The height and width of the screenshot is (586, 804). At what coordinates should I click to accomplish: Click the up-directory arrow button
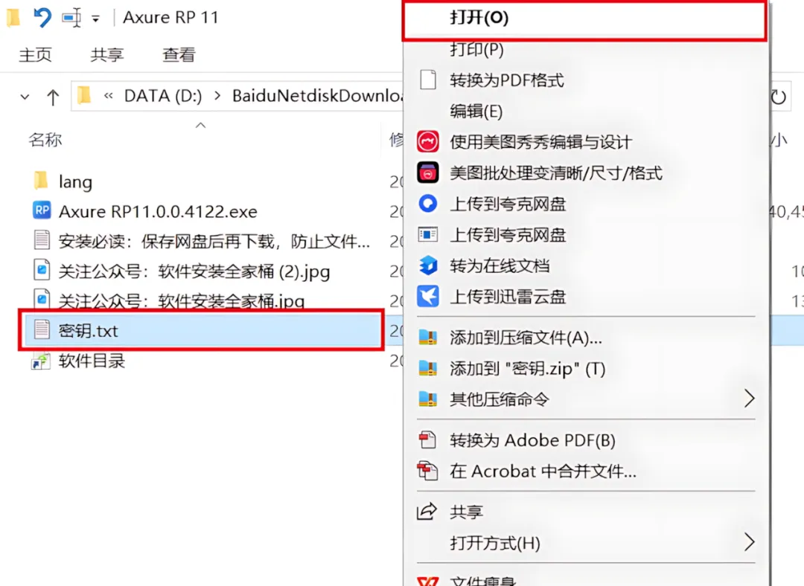click(x=53, y=96)
